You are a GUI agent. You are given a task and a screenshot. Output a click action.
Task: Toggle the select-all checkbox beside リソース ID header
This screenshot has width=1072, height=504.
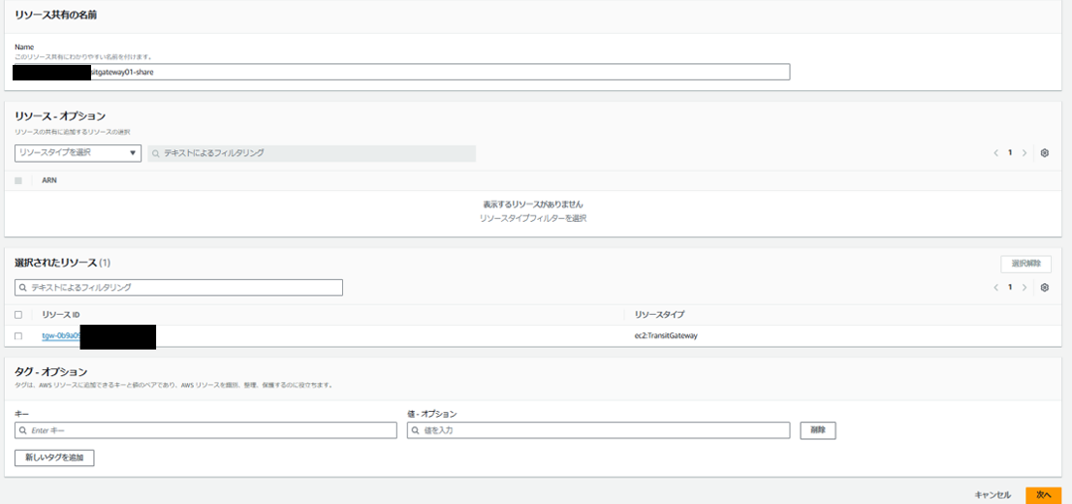pos(18,315)
